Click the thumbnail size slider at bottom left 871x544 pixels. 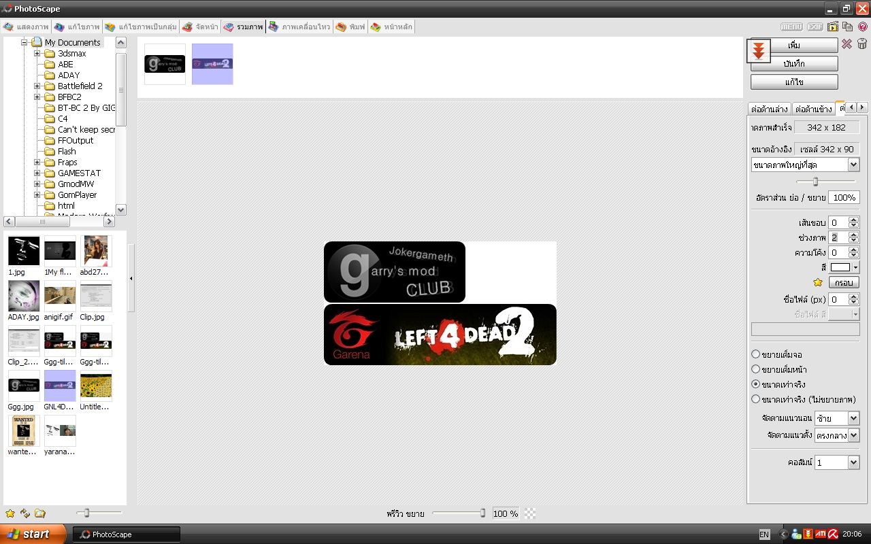[99, 513]
